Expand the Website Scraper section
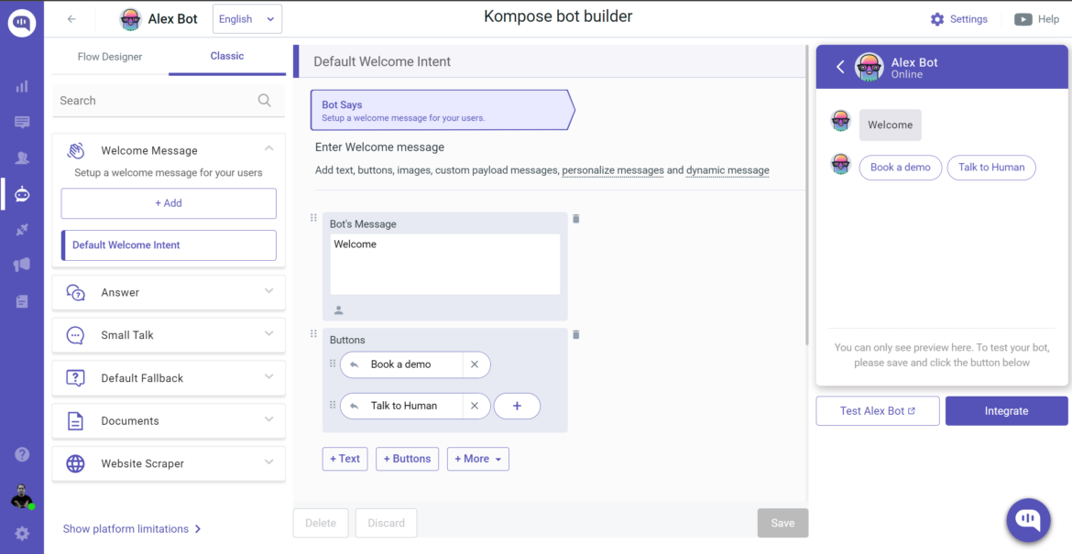Screen dimensions: 1072x554 click(x=169, y=463)
